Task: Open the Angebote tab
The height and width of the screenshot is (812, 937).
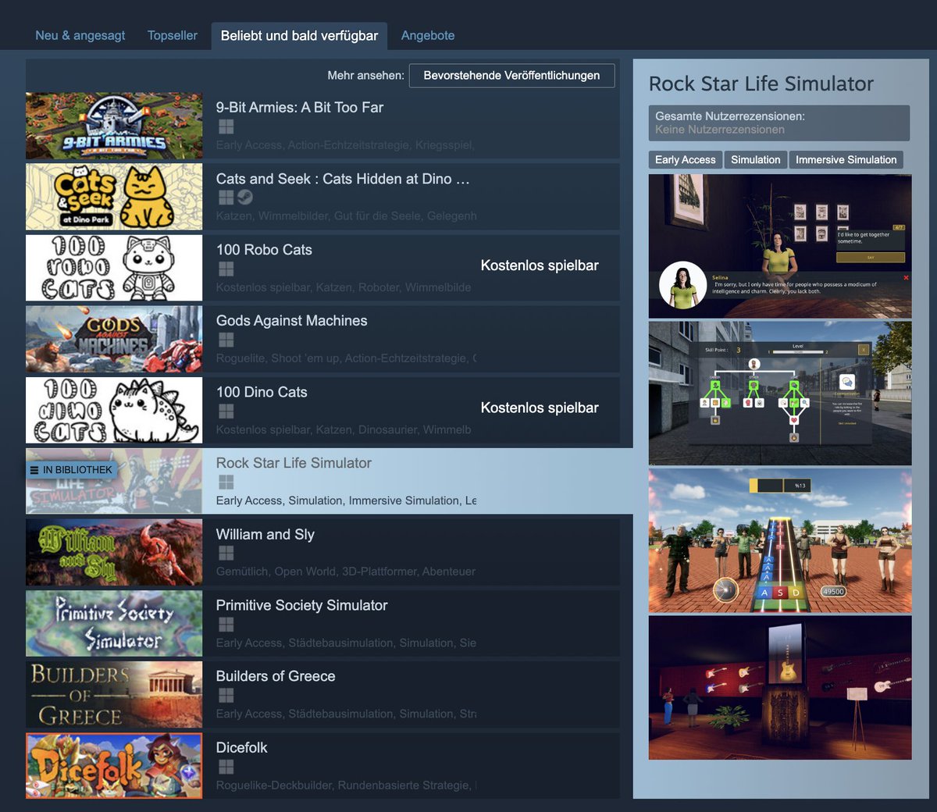Action: [x=428, y=35]
